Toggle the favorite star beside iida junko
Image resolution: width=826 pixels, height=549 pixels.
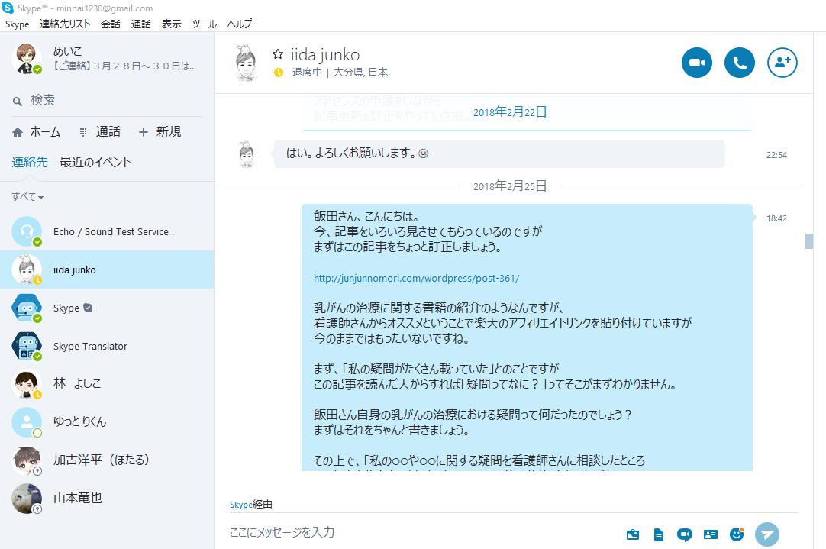pos(278,54)
